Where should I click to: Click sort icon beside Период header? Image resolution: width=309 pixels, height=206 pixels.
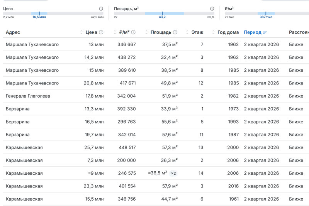click(x=265, y=32)
